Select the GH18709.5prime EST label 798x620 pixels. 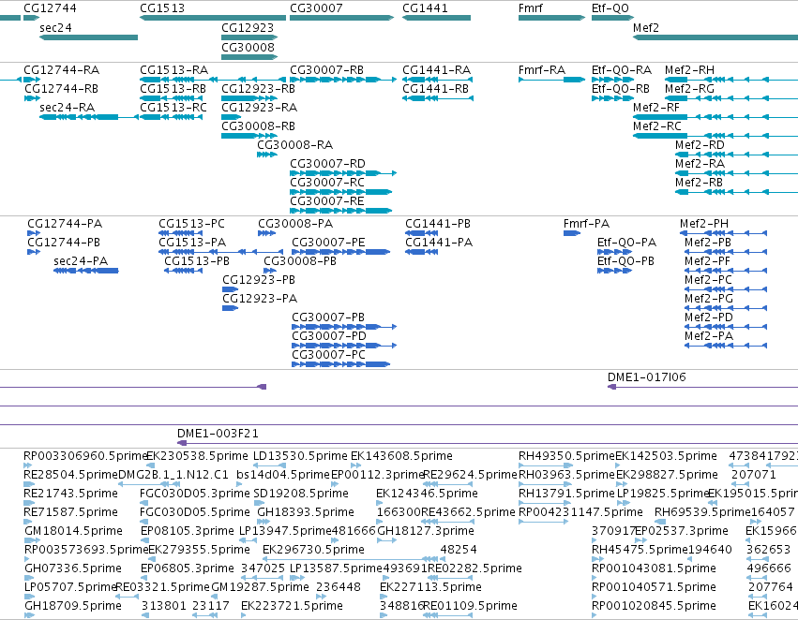coord(73,606)
